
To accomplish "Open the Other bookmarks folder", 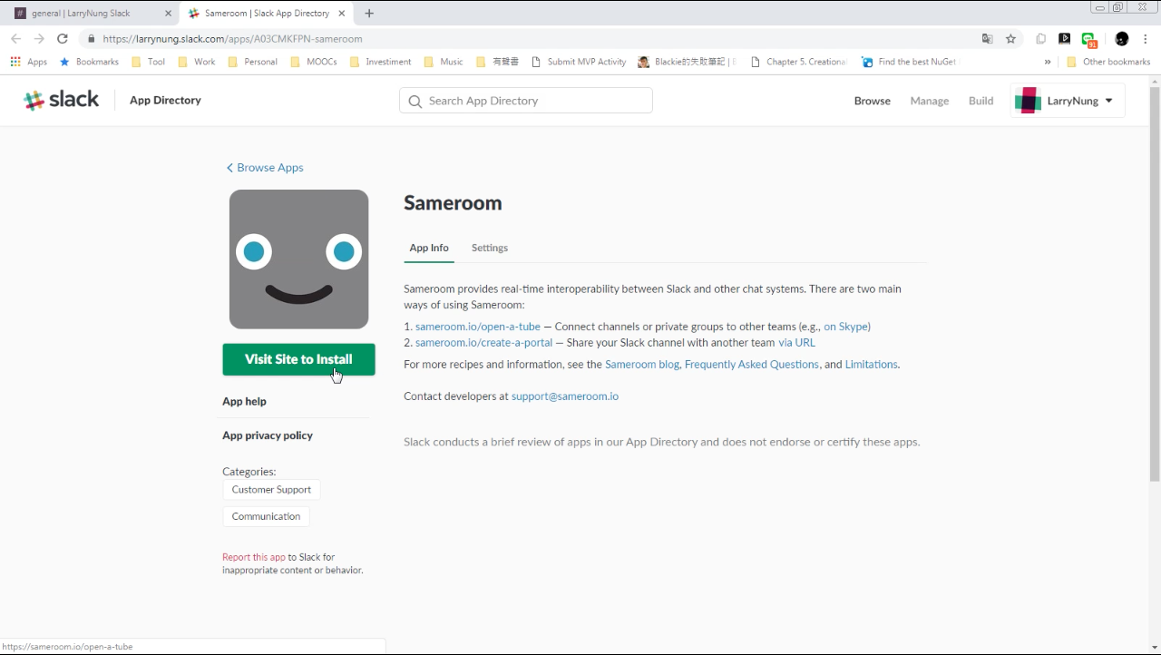I will pos(1108,62).
